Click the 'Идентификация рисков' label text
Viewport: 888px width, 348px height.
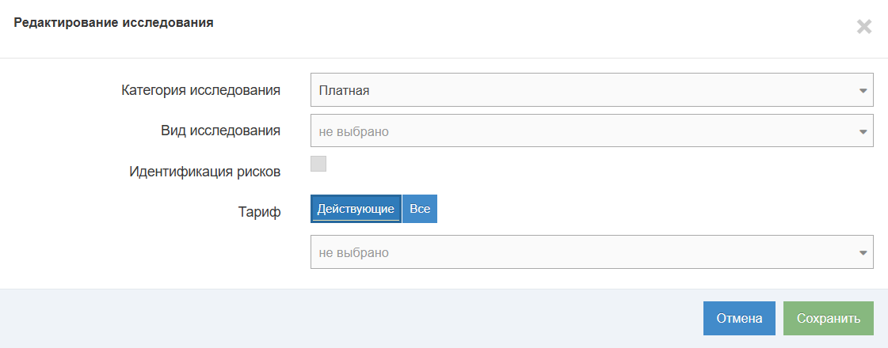click(x=204, y=172)
